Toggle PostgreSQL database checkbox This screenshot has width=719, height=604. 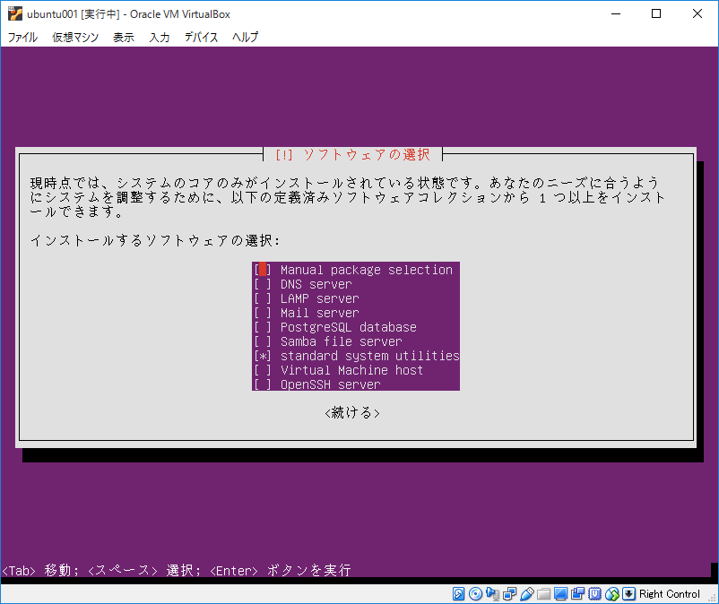click(263, 327)
